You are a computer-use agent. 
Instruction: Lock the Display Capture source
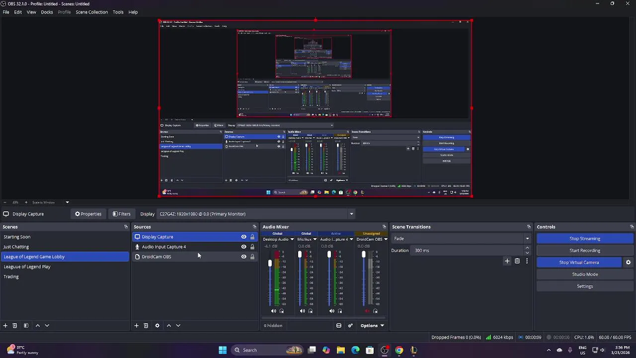[252, 237]
